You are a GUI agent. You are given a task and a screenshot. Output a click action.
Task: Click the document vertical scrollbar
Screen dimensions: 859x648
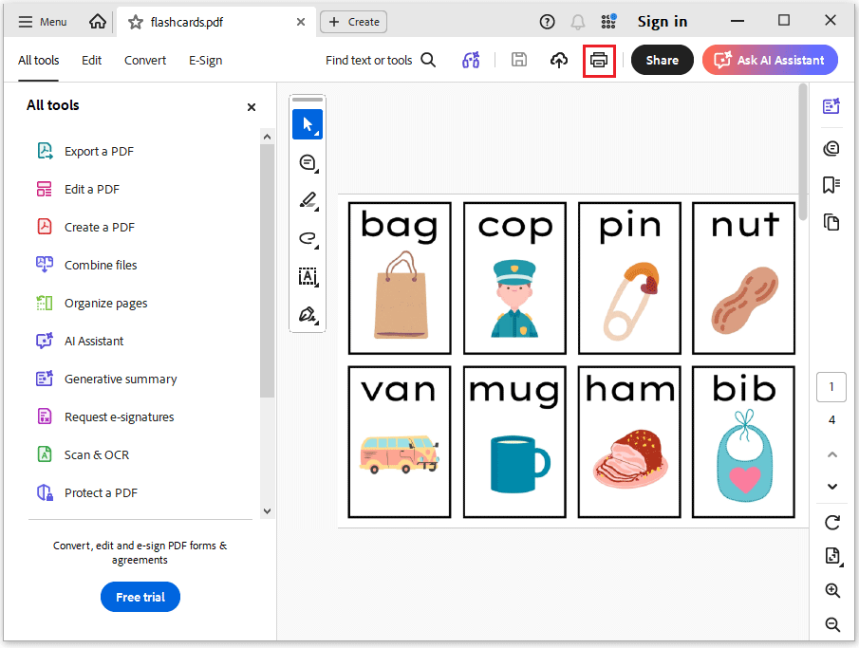pyautogui.click(x=803, y=152)
